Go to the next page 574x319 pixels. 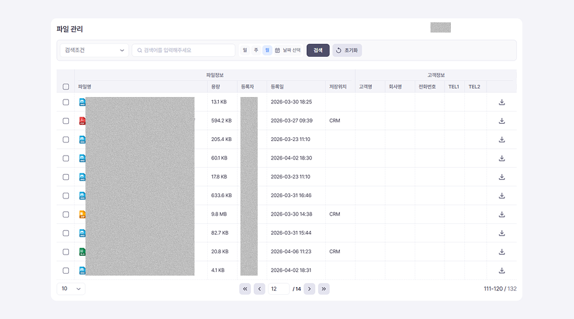click(309, 289)
